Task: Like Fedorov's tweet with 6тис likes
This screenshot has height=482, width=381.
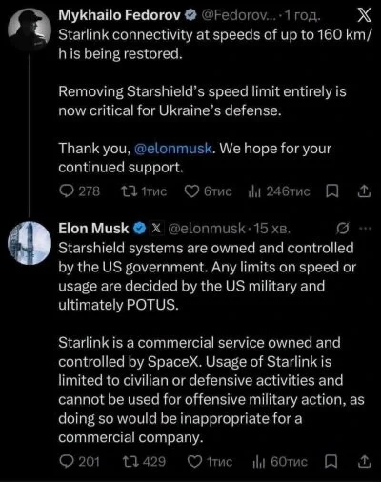Action: [209, 191]
